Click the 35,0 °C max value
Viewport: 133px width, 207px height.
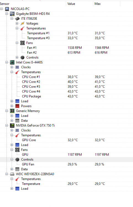click(100, 38)
